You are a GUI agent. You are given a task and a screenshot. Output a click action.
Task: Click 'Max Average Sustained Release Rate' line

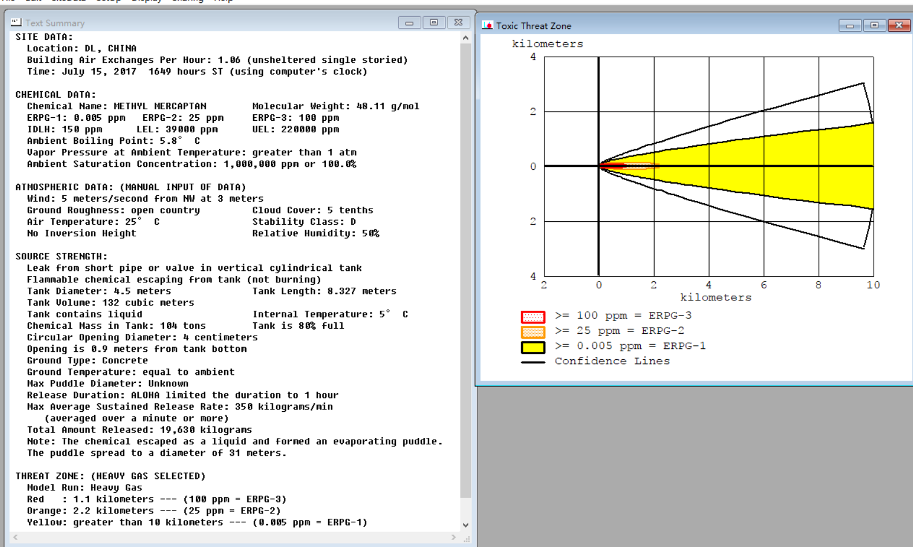coord(180,407)
